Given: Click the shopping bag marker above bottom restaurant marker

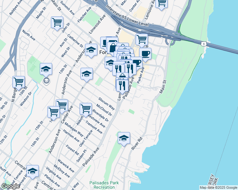Looking at the screenshot, I should (x=122, y=75).
